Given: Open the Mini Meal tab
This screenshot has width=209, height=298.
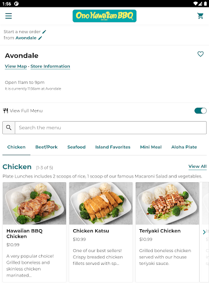Looking at the screenshot, I should click(x=151, y=147).
